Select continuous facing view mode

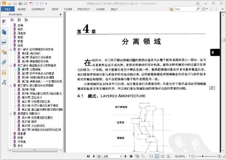168,156
